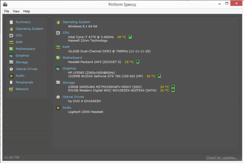Image resolution: width=244 pixels, height=163 pixels.
Task: Click the '16,0GB Dual-Channel DDR3' RAM line
Action: (109, 51)
